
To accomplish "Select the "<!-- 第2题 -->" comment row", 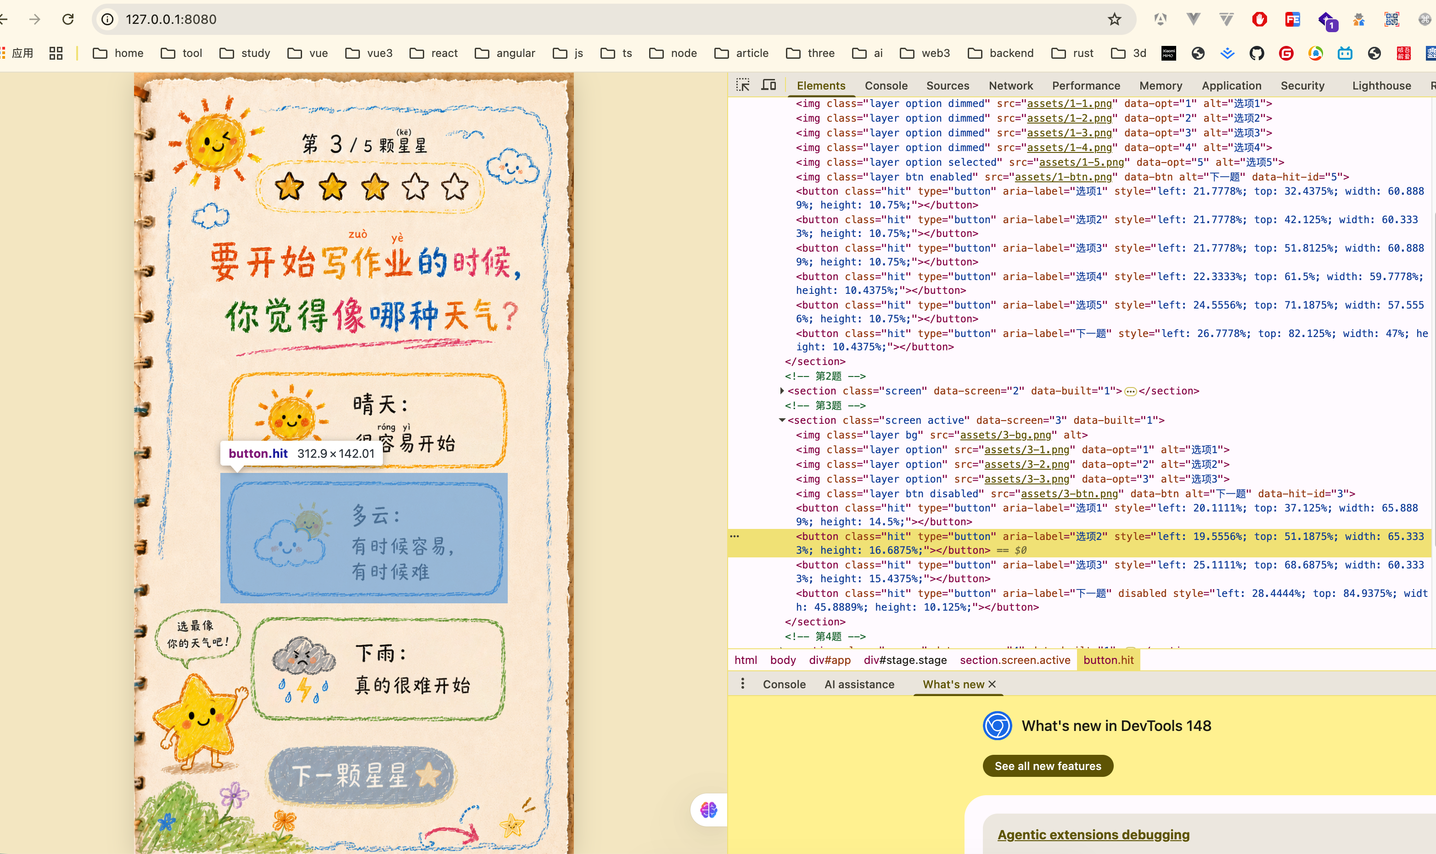I will (825, 376).
